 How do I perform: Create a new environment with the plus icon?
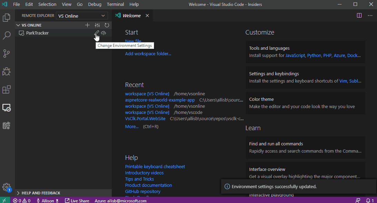point(87,25)
